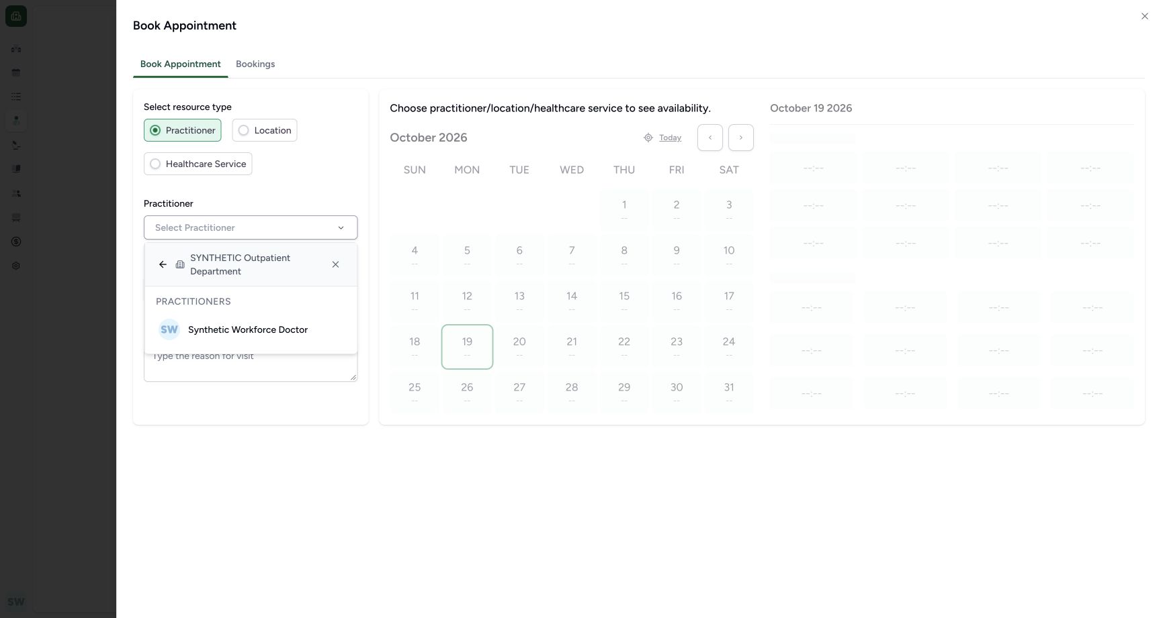Viewport: 1161px width, 618px height.
Task: Click the SW avatar of Synthetic Workforce Doctor
Action: click(x=169, y=329)
